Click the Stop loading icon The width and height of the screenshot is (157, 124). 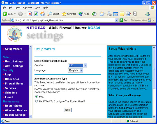[30, 14]
